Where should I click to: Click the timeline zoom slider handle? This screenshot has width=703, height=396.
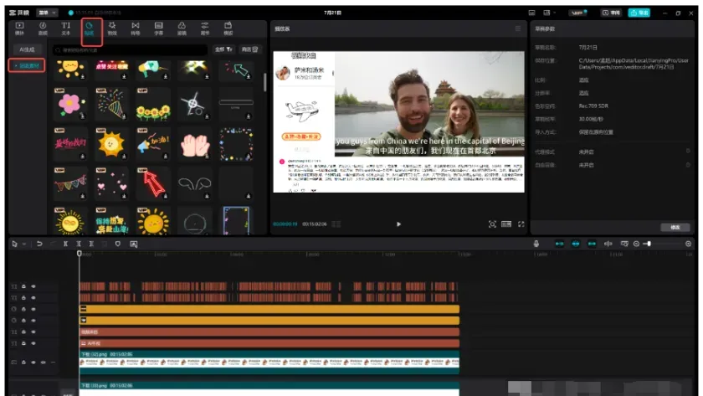click(649, 244)
